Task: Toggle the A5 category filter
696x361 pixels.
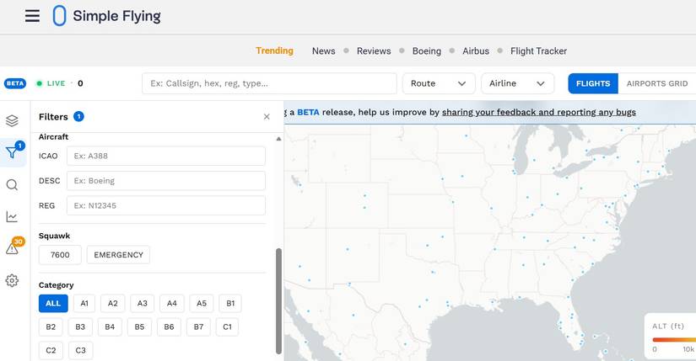Action: 202,304
